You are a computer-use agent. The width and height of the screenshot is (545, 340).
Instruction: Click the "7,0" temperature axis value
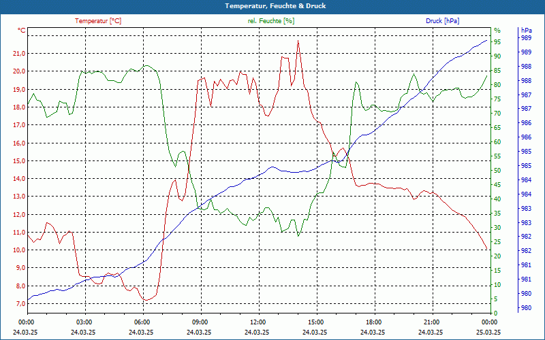tap(20, 303)
